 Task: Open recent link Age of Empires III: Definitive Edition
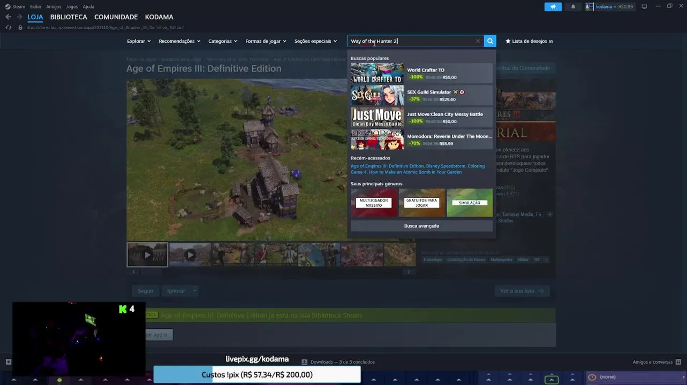[387, 166]
